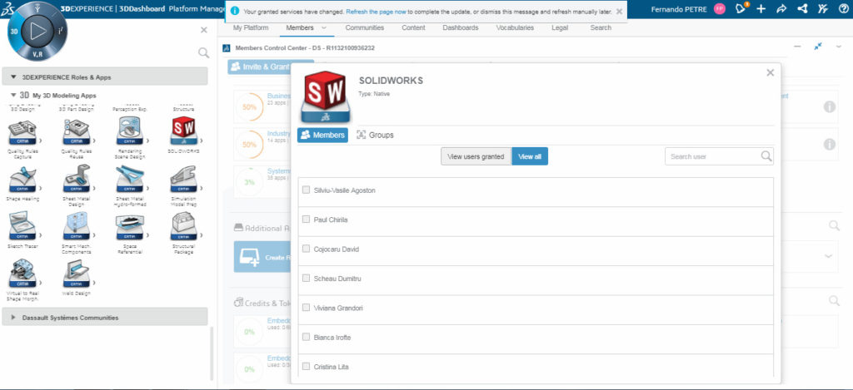Launch Structural Package app
853x390 pixels.
184,226
